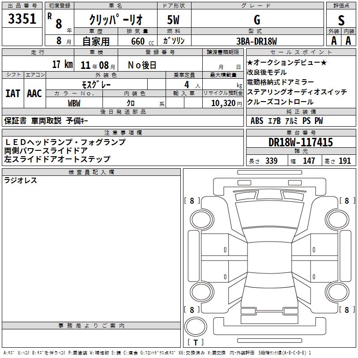The height and width of the screenshot is (358, 358).
Task: Select the 検査員記入欄 section header
Action: 91,172
